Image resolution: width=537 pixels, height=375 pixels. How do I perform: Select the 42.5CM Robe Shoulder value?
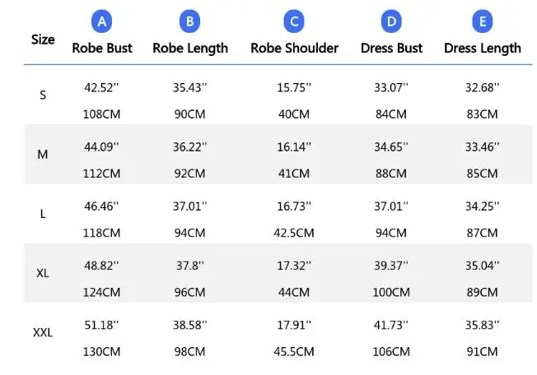(x=294, y=233)
